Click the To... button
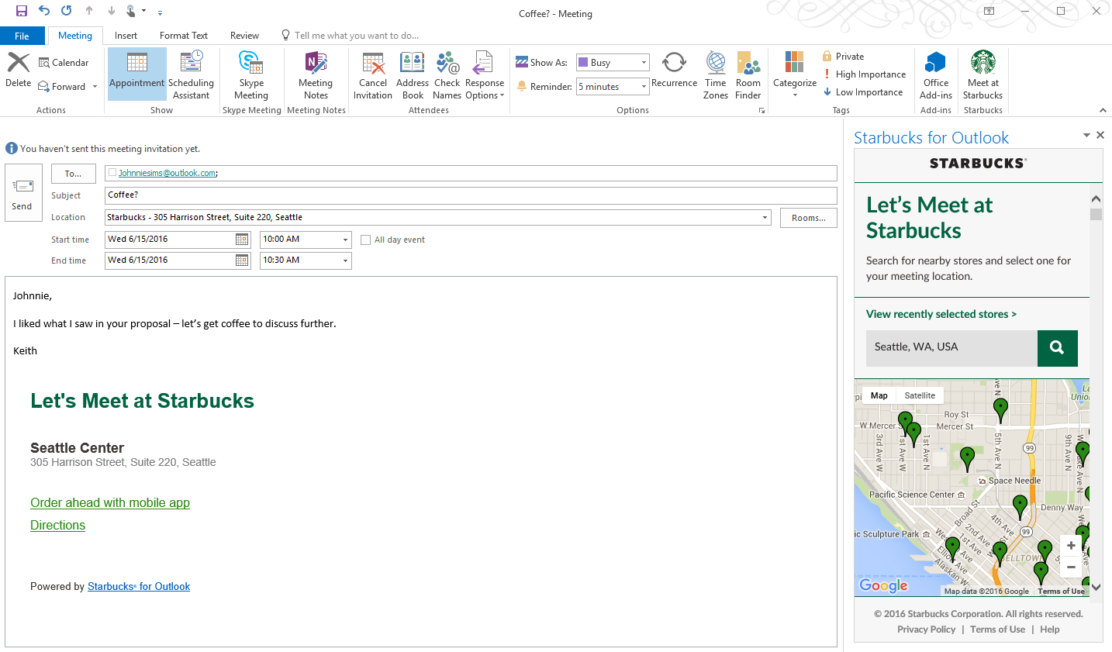This screenshot has height=652, width=1112. pos(74,174)
